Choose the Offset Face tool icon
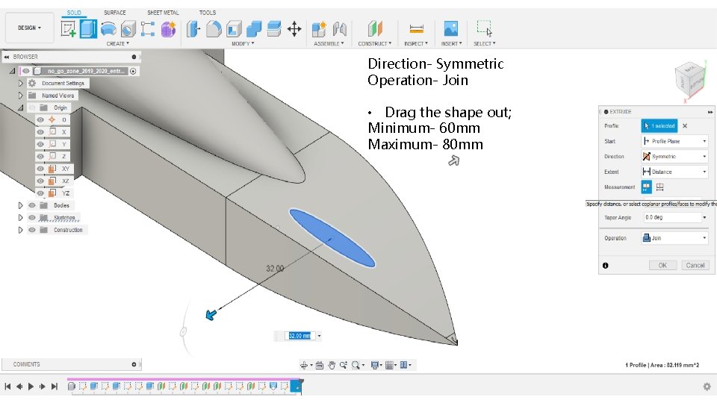Image resolution: width=717 pixels, height=403 pixels. 274,29
